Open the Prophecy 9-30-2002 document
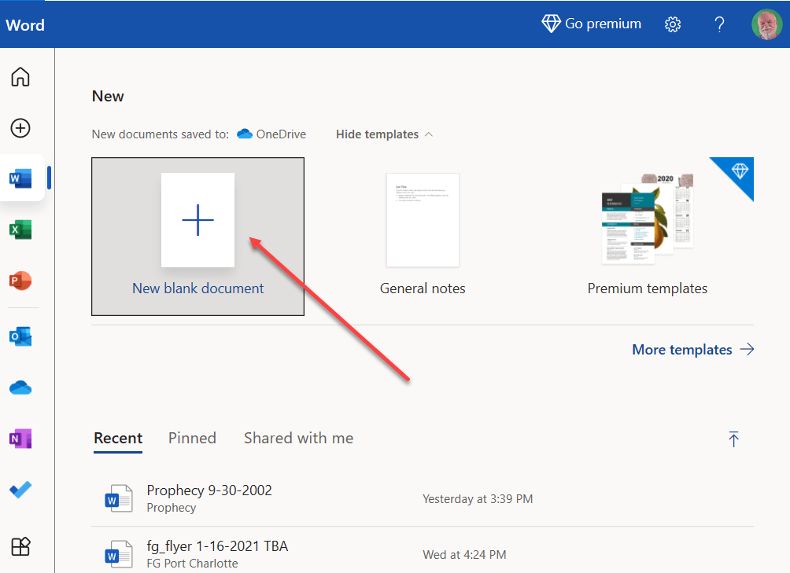 click(x=209, y=490)
